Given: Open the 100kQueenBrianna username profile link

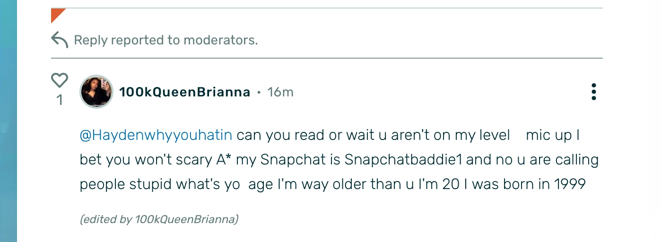Looking at the screenshot, I should [184, 92].
